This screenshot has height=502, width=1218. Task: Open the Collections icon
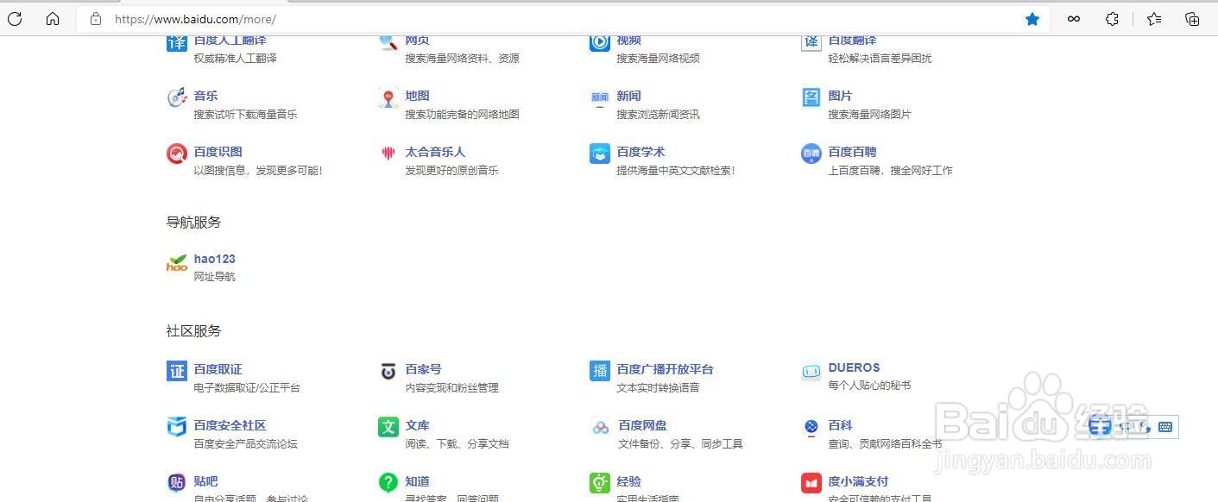[1192, 19]
